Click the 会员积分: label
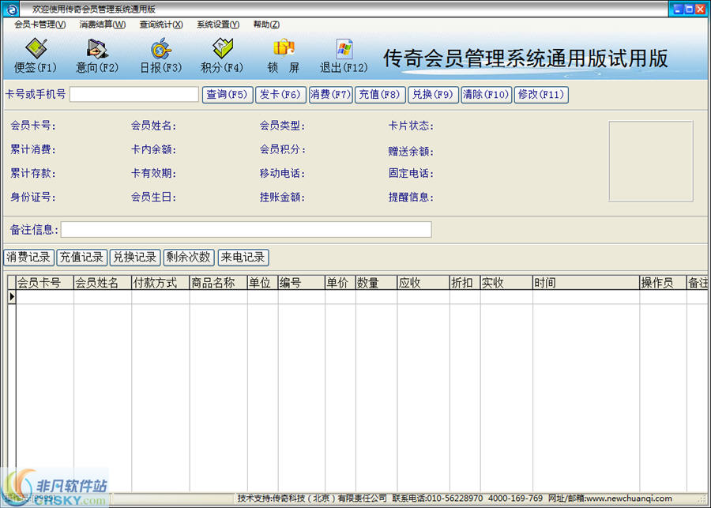Image resolution: width=711 pixels, height=508 pixels. (x=283, y=149)
